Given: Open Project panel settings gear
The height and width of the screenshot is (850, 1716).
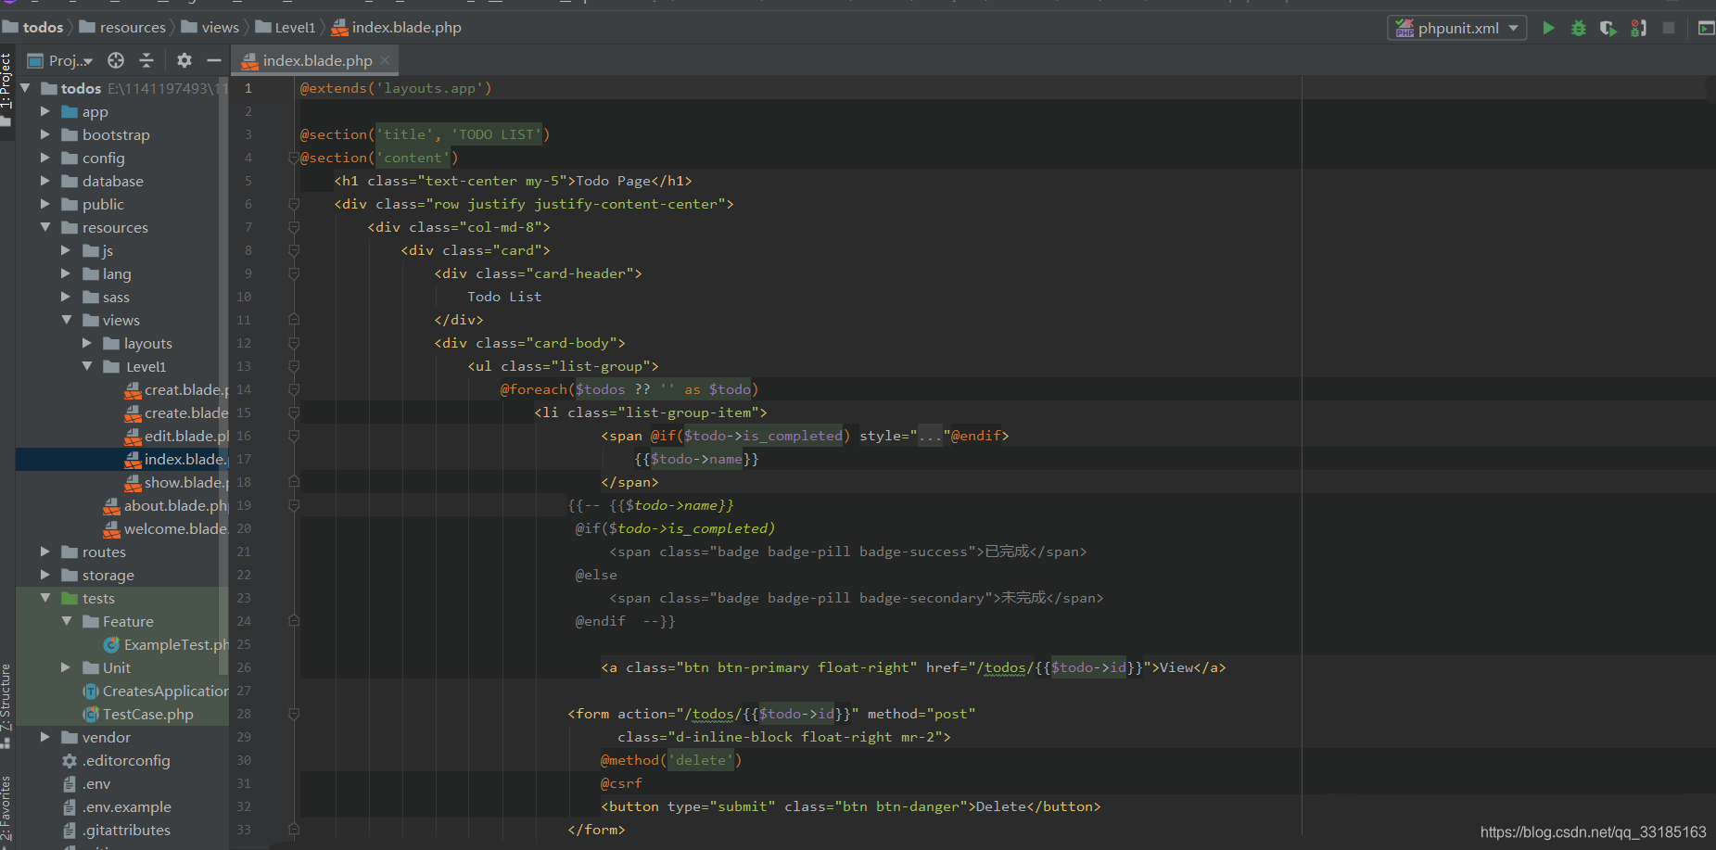Looking at the screenshot, I should tap(184, 60).
